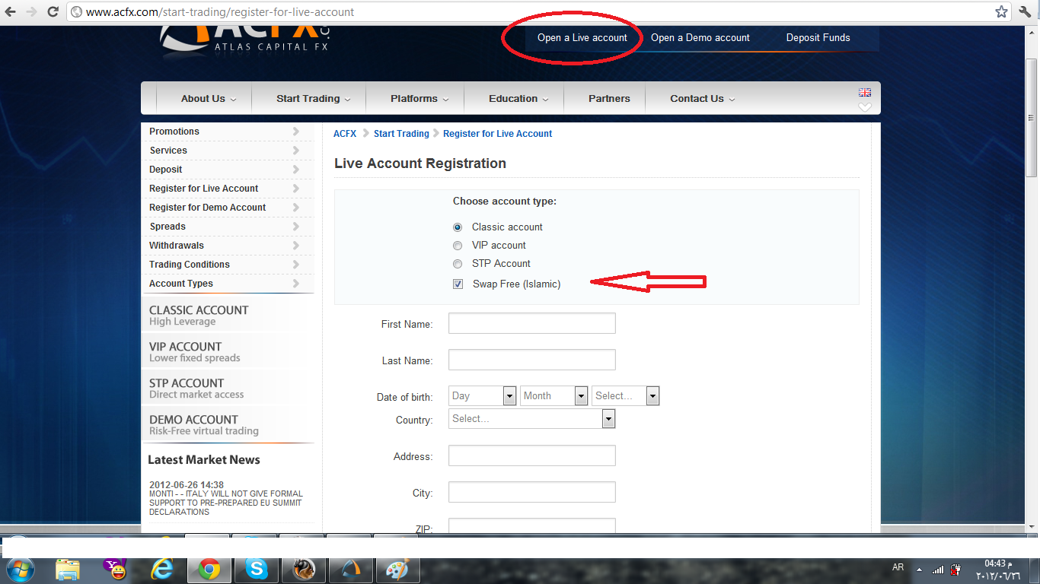Click the Address input field
Screen dimensions: 1040x584
531,455
